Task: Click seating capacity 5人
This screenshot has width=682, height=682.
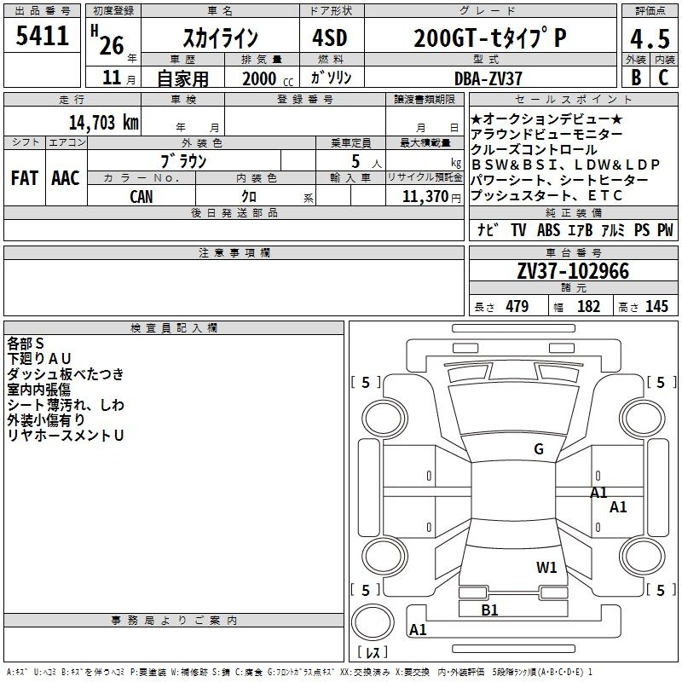Action: (367, 162)
